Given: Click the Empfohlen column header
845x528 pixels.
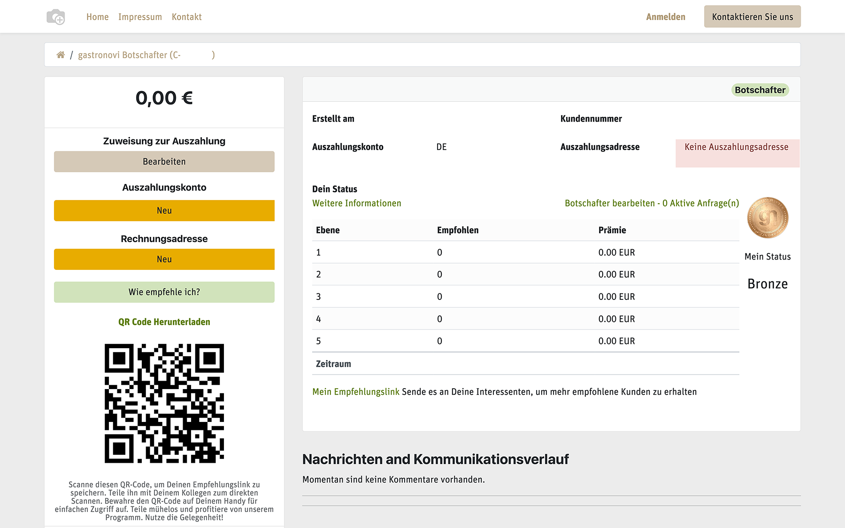Looking at the screenshot, I should click(x=458, y=230).
